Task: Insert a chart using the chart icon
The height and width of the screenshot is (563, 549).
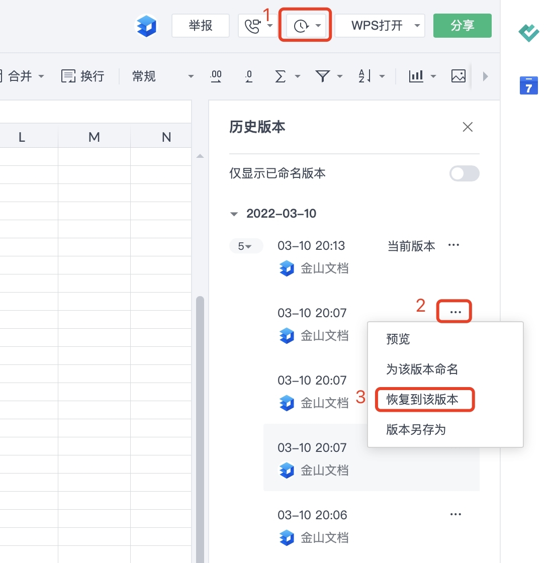Action: pos(416,76)
